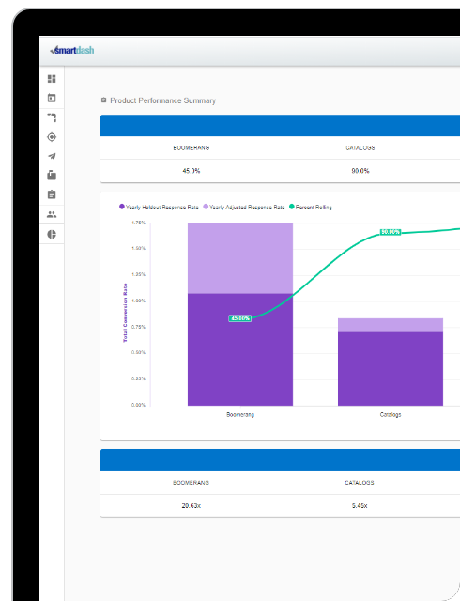The height and width of the screenshot is (601, 460).
Task: Click the faucet-shaped sidebar icon
Action: [52, 117]
